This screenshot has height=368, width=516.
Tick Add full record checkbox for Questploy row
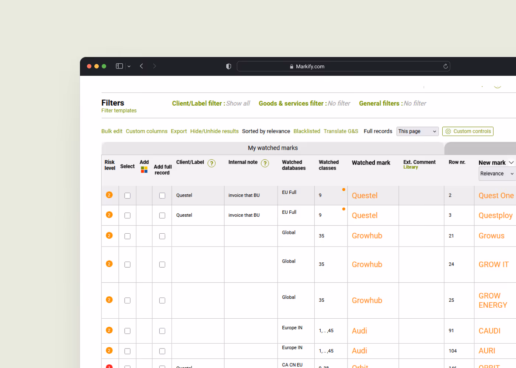[x=162, y=216]
